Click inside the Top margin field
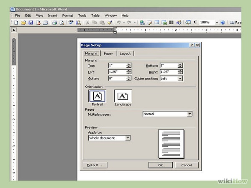The width and height of the screenshot is (251, 188). pos(118,66)
